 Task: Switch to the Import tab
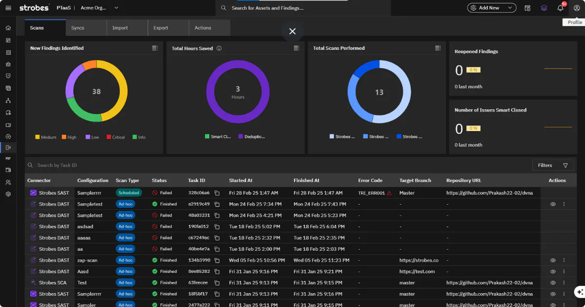(x=127, y=28)
